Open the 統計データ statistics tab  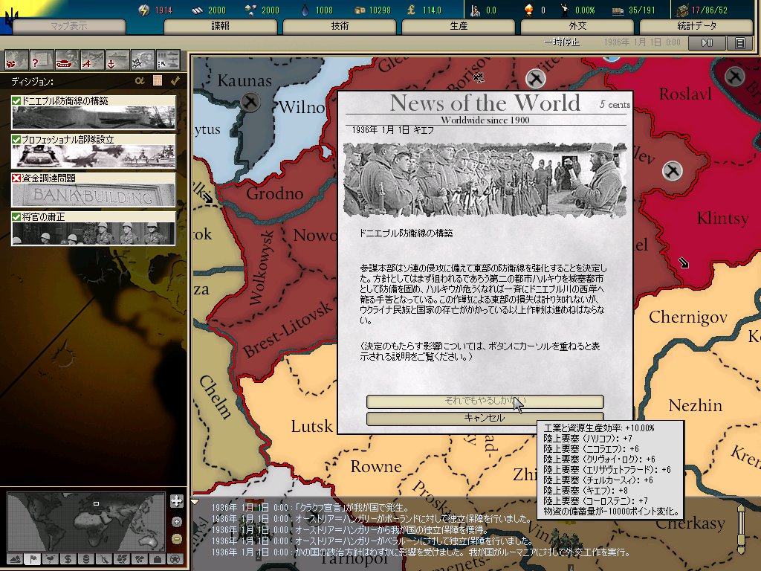696,26
